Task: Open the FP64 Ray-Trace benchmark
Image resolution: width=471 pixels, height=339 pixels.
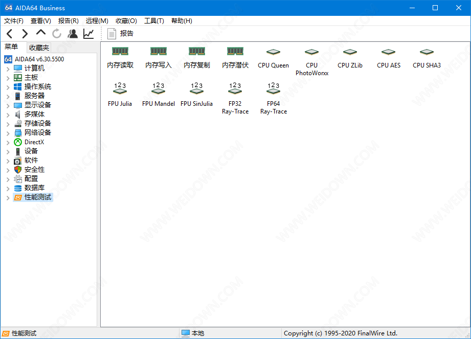Action: point(274,99)
